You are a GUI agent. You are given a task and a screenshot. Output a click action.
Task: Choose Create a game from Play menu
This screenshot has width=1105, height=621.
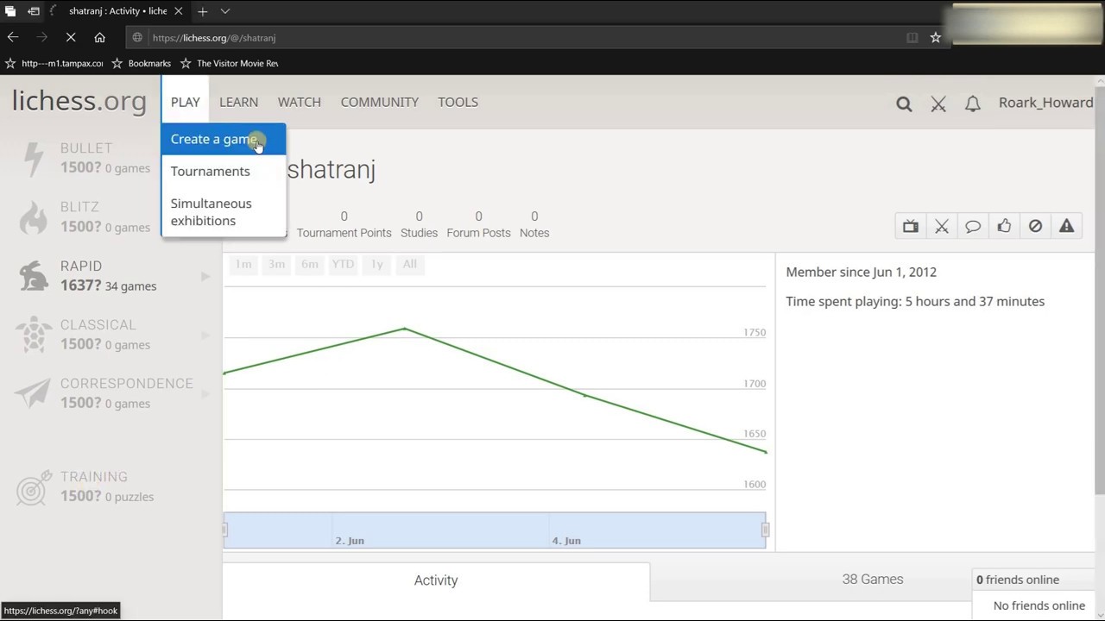[x=223, y=139]
